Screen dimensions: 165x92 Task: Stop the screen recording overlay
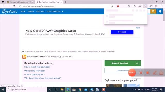(x=148, y=73)
